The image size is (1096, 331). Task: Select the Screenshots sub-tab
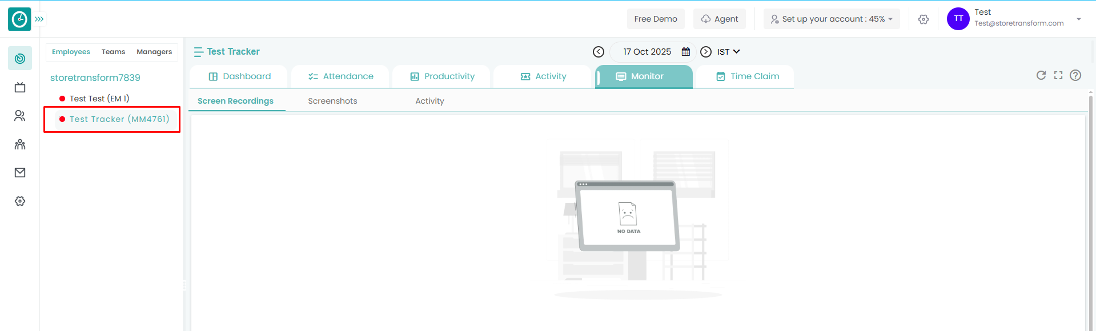332,101
